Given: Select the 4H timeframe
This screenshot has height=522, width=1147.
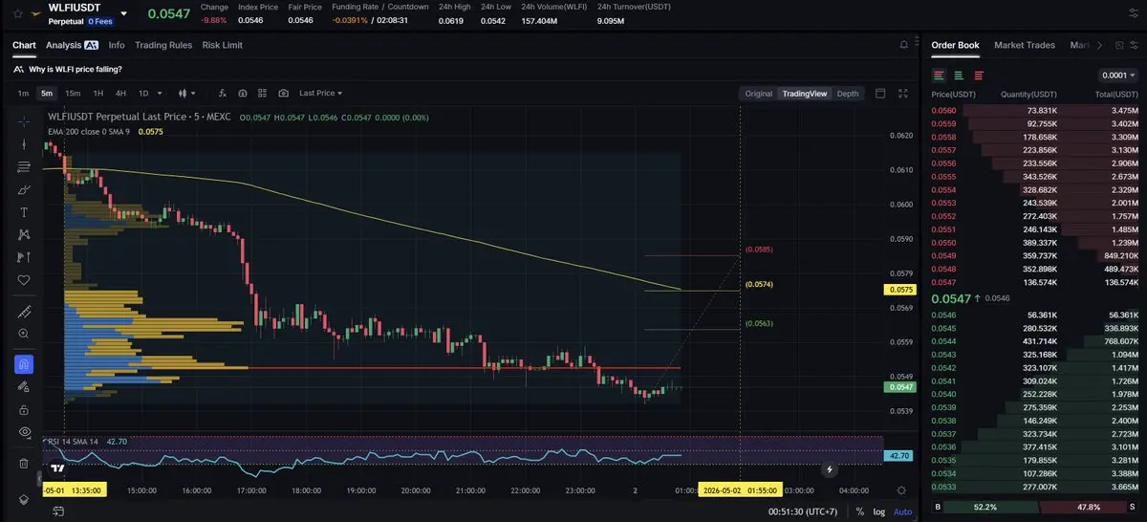Looking at the screenshot, I should tap(120, 93).
